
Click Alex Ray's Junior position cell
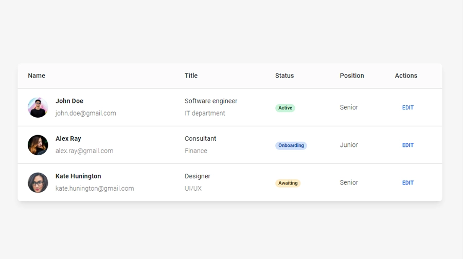click(x=349, y=145)
